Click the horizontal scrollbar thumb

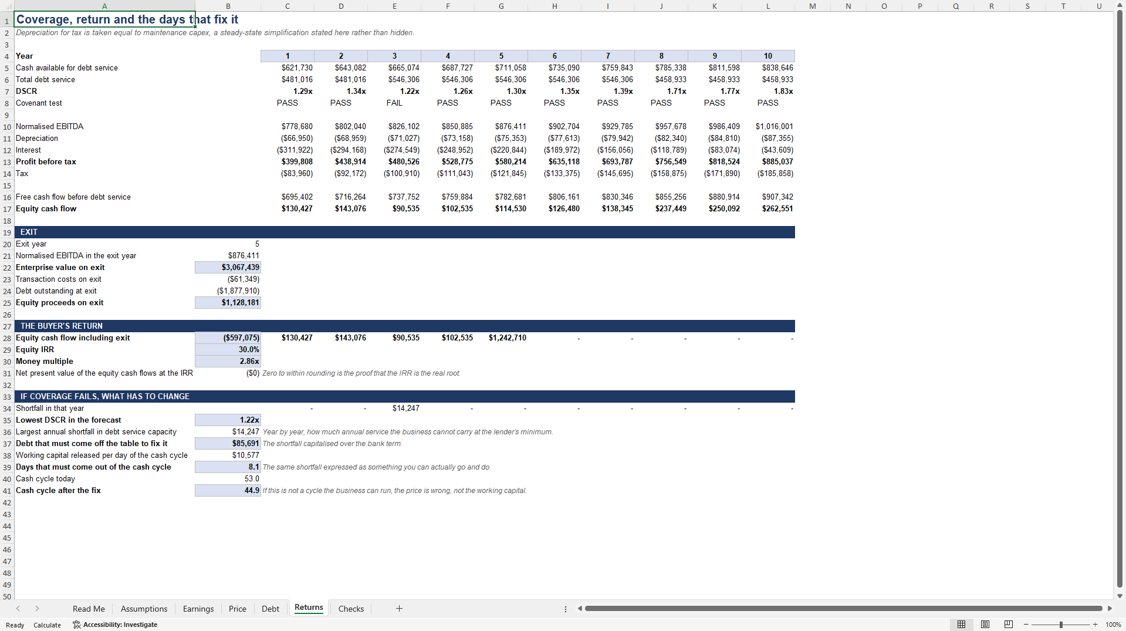pos(843,609)
